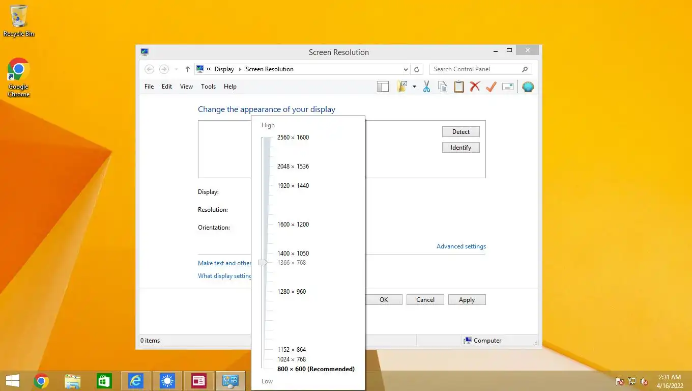Click the navigation pane layout icon
The image size is (692, 391).
click(x=383, y=87)
